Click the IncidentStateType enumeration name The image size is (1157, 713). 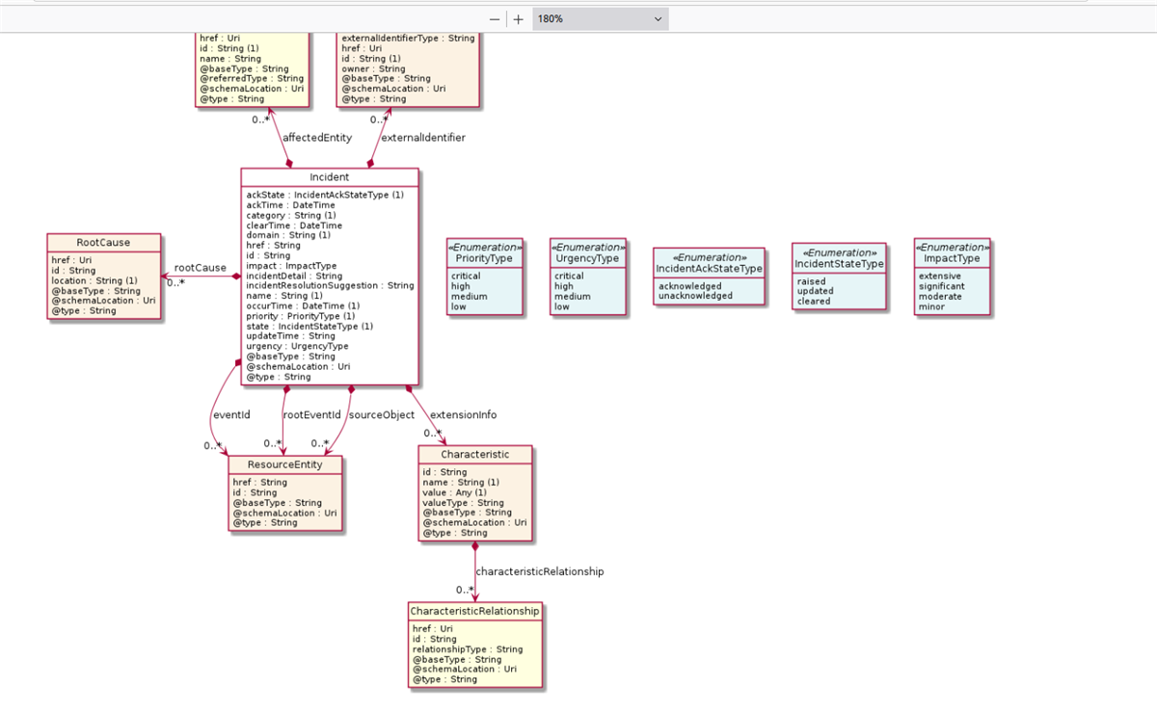(839, 264)
